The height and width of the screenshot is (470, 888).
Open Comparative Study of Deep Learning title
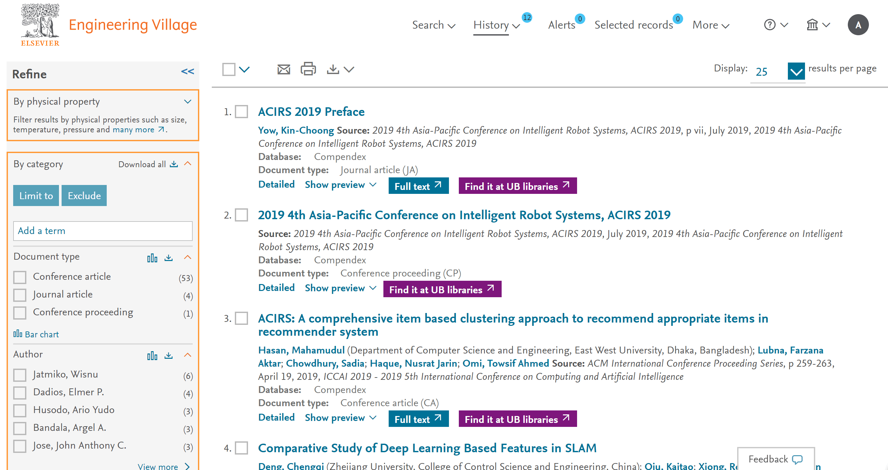[427, 448]
